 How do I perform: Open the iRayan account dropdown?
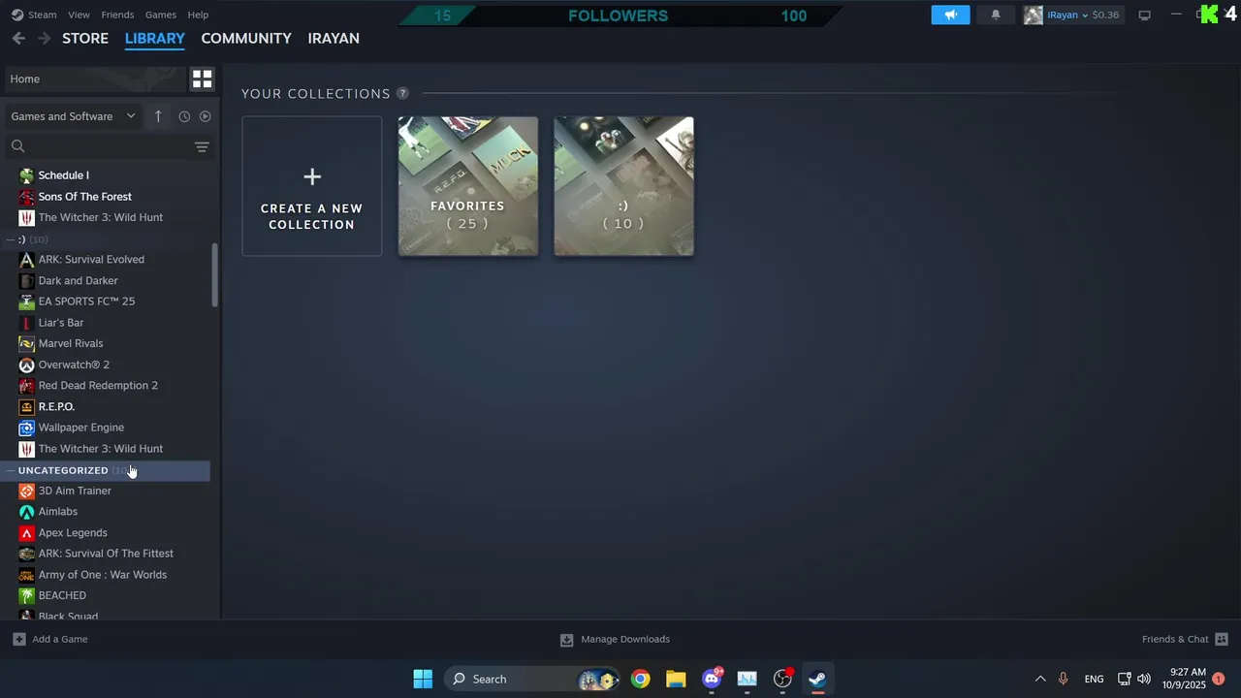pos(1071,15)
